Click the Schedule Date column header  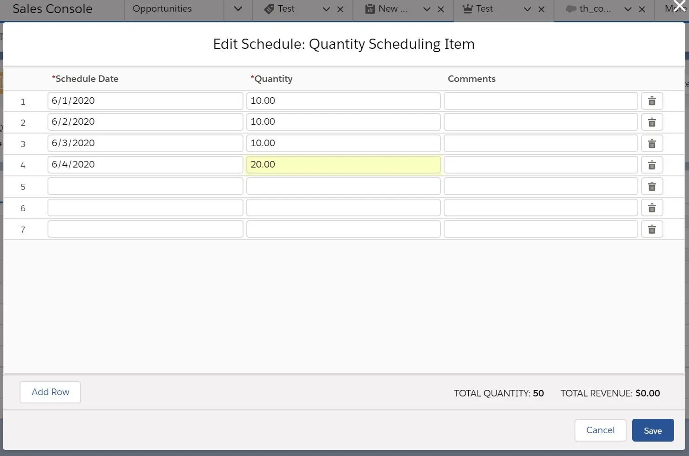(85, 79)
